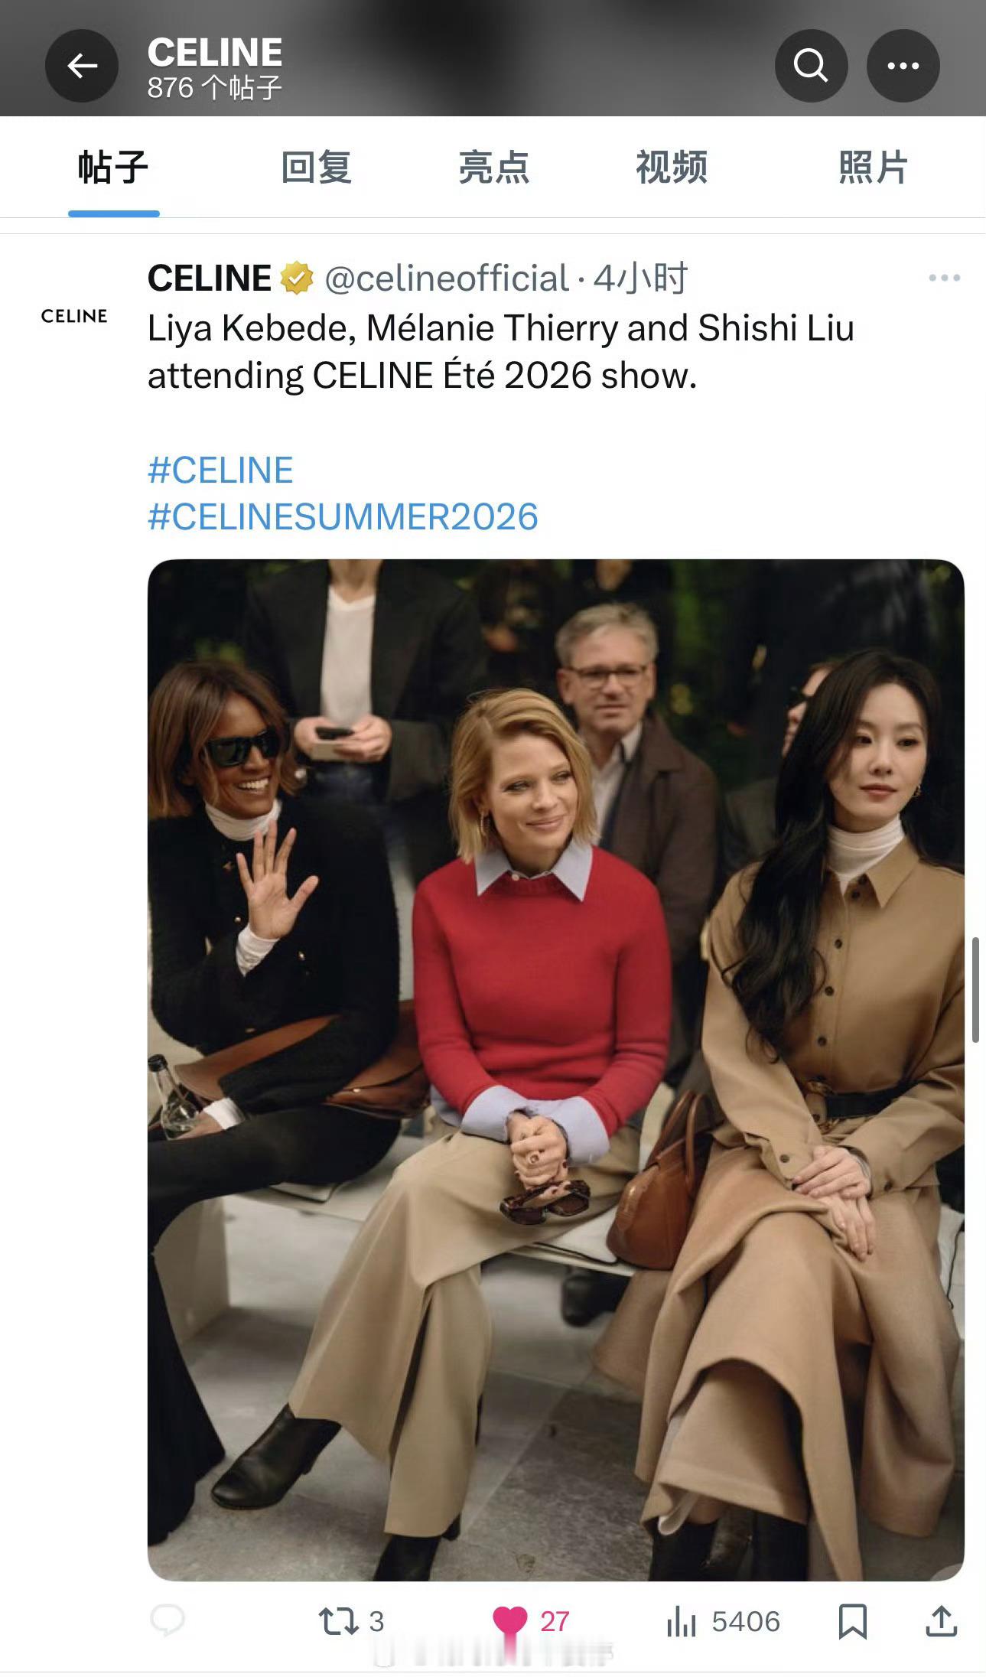Open the 视频 tab
The height and width of the screenshot is (1677, 986).
tap(672, 168)
